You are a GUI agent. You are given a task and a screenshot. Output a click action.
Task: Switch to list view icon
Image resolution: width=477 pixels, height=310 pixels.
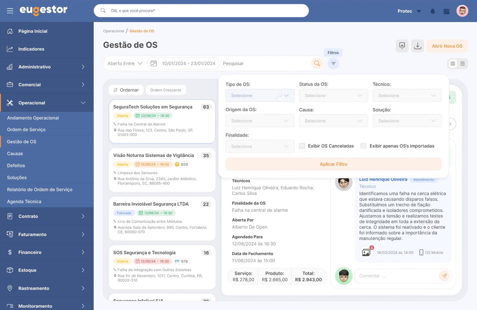(x=462, y=63)
